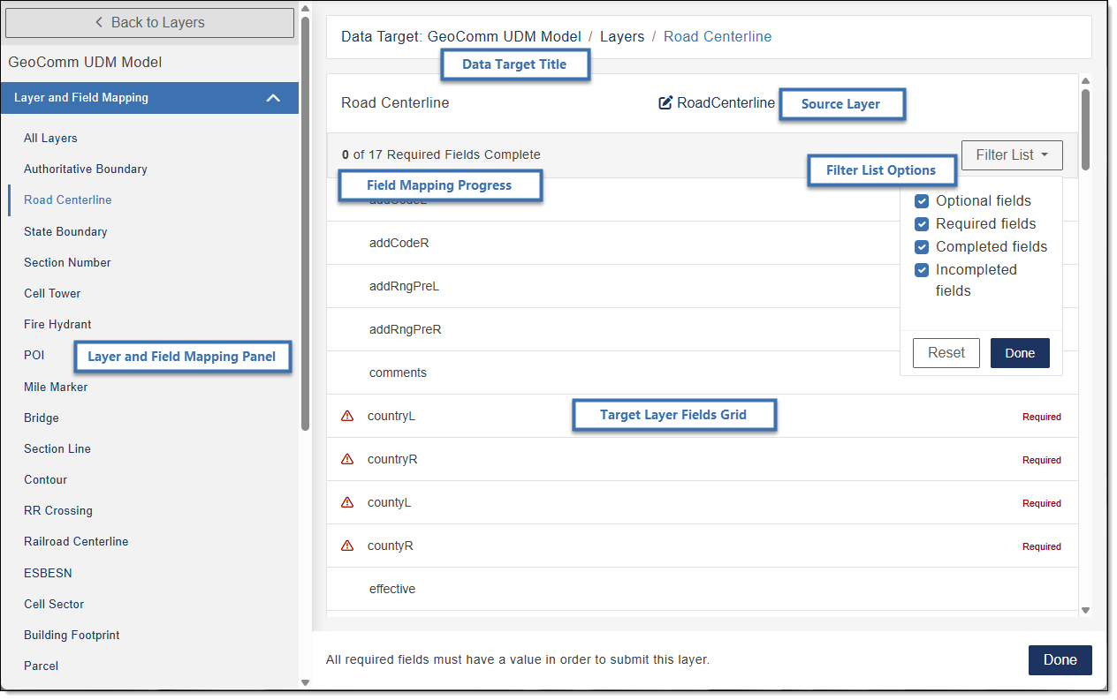Click the bottom Done button to submit layer

(1060, 660)
